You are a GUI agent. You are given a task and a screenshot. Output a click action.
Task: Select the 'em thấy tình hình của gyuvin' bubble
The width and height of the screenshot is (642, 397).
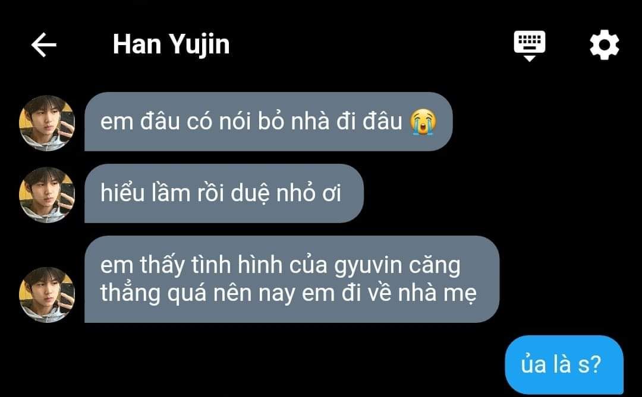(x=292, y=280)
